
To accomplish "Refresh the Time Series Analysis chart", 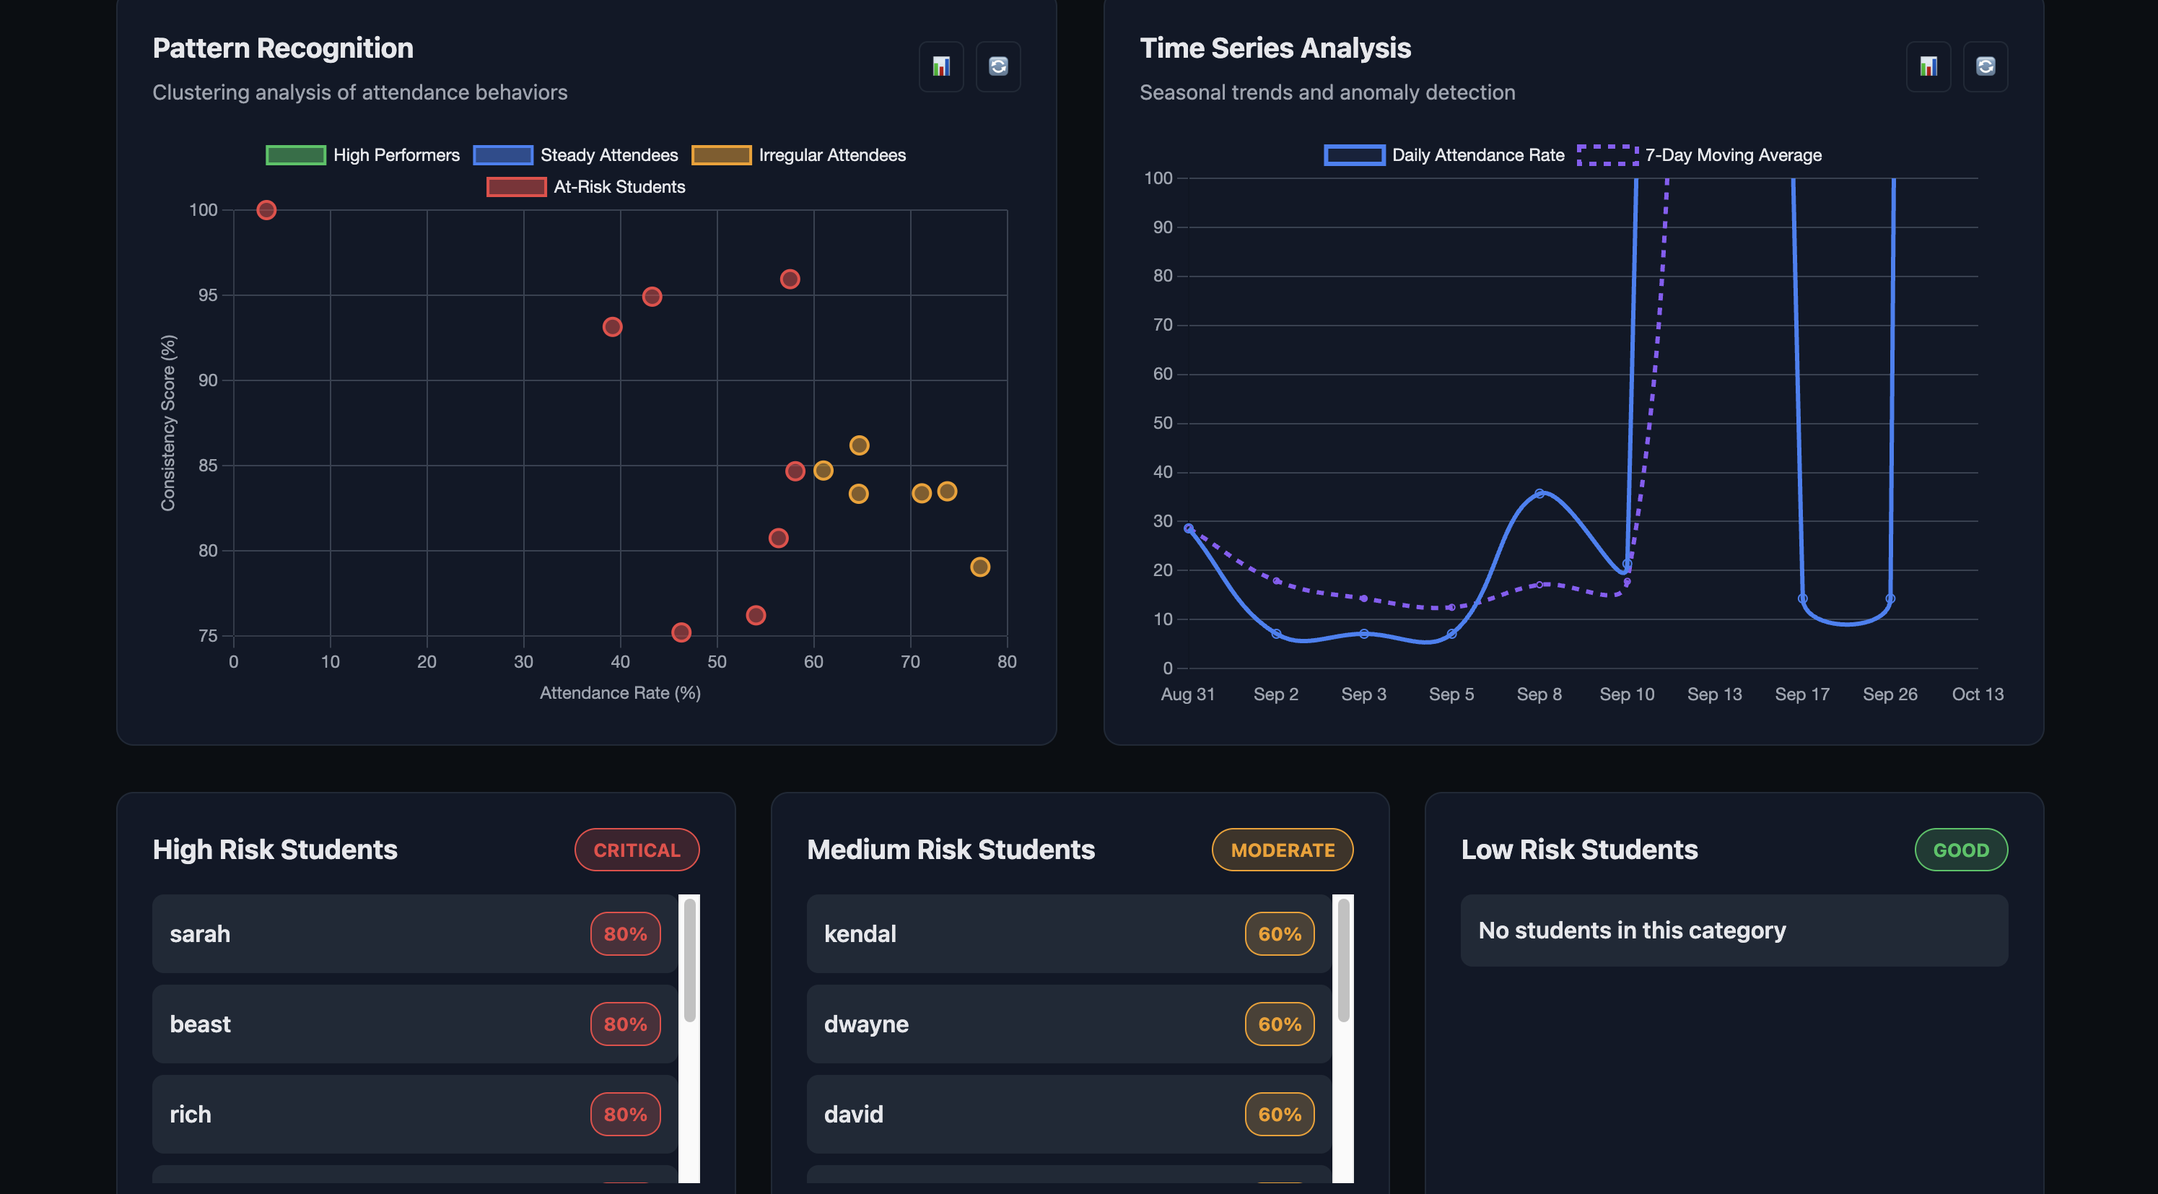I will coord(1986,66).
